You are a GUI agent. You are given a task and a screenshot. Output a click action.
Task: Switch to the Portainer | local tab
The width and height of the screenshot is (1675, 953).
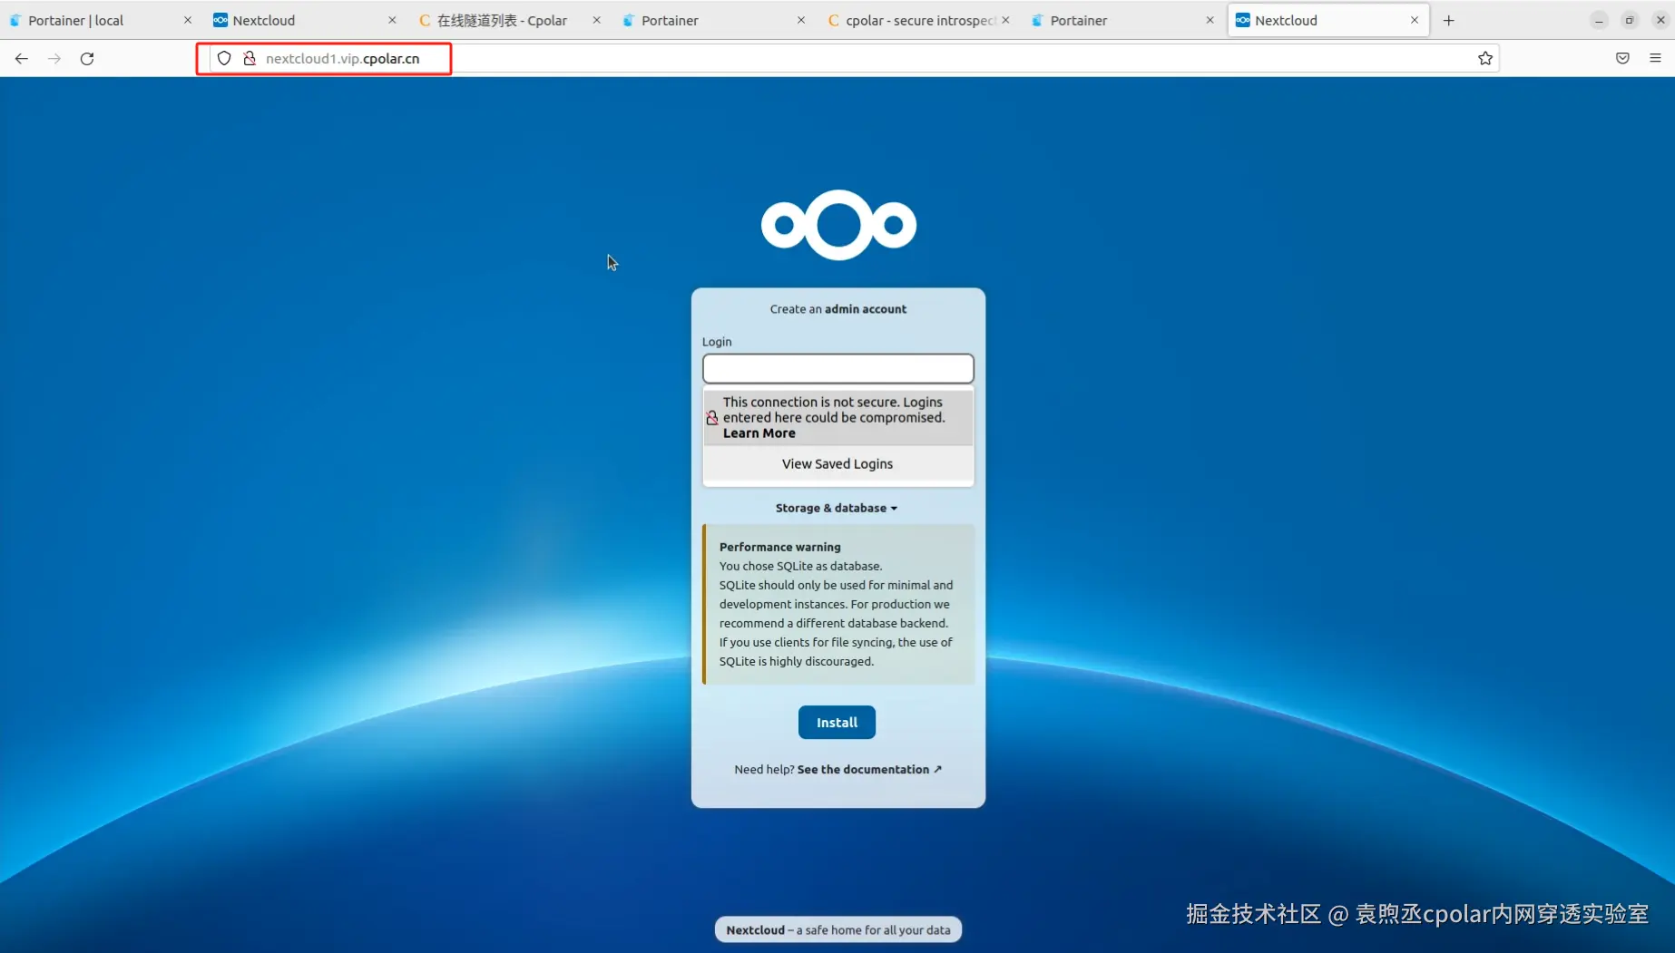[x=102, y=20]
